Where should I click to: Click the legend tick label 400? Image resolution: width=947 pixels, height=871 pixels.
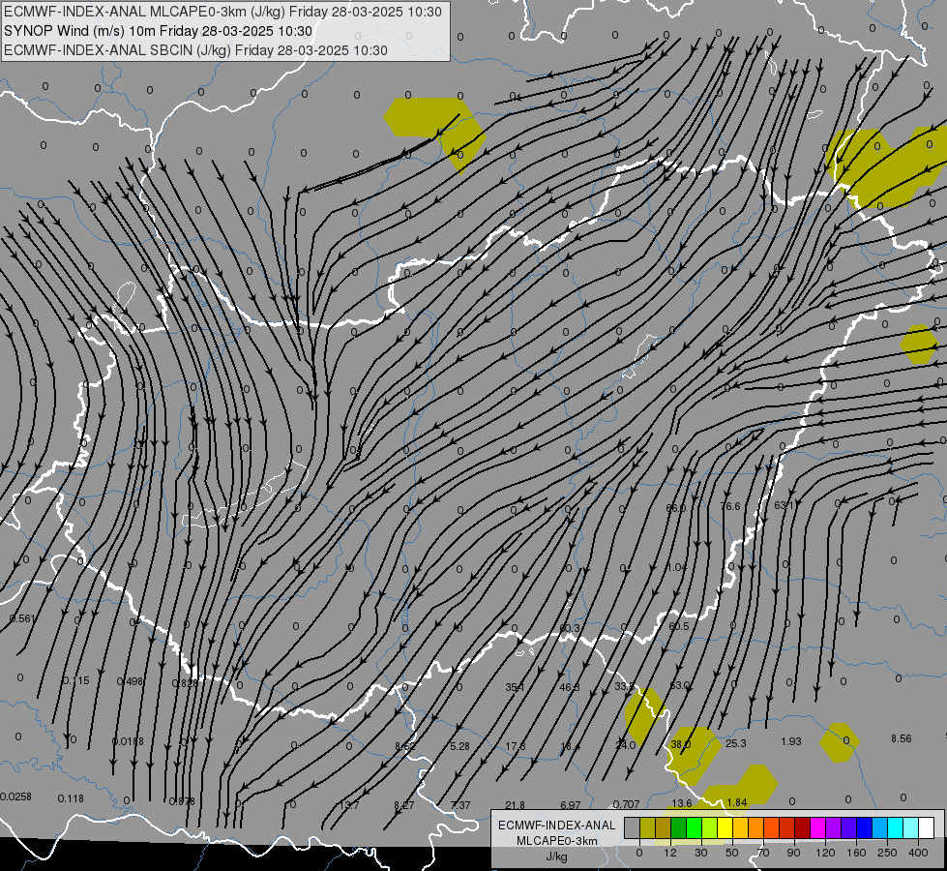click(918, 853)
